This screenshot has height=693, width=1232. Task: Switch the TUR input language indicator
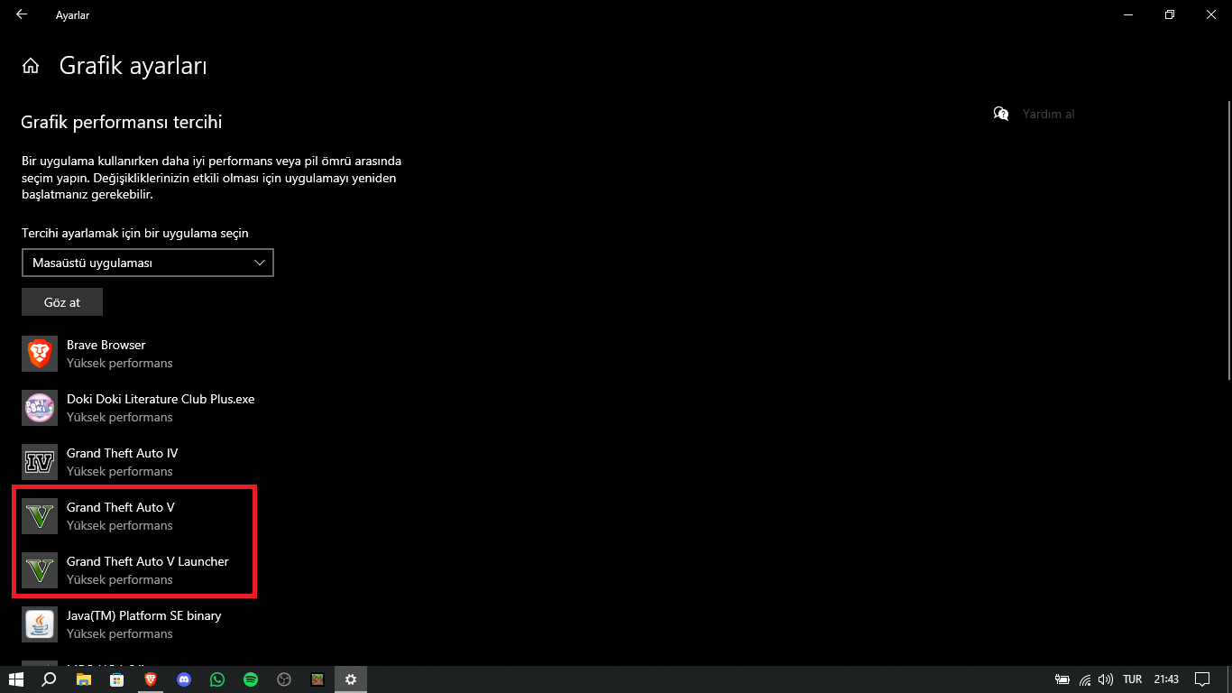click(1133, 679)
